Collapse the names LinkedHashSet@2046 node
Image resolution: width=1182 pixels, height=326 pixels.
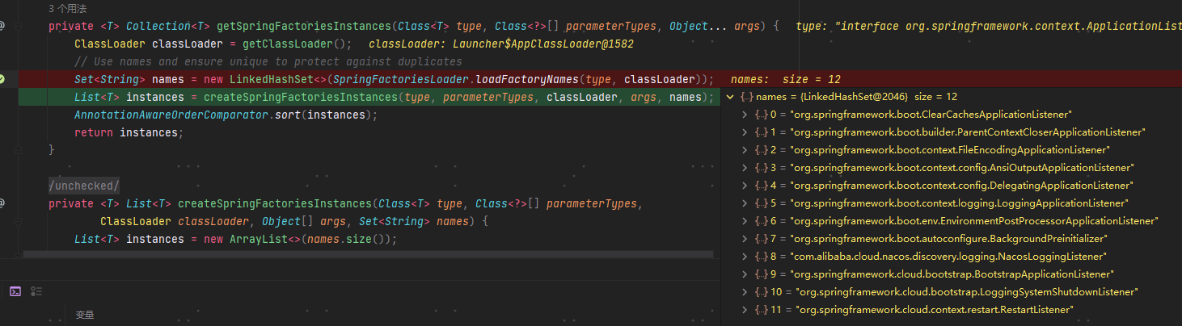(731, 97)
